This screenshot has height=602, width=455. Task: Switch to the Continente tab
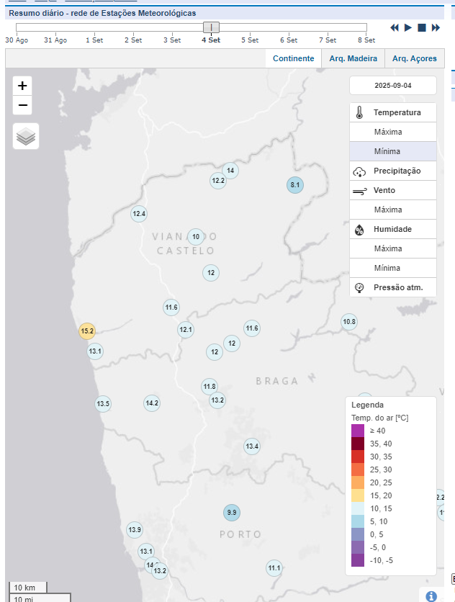click(293, 58)
